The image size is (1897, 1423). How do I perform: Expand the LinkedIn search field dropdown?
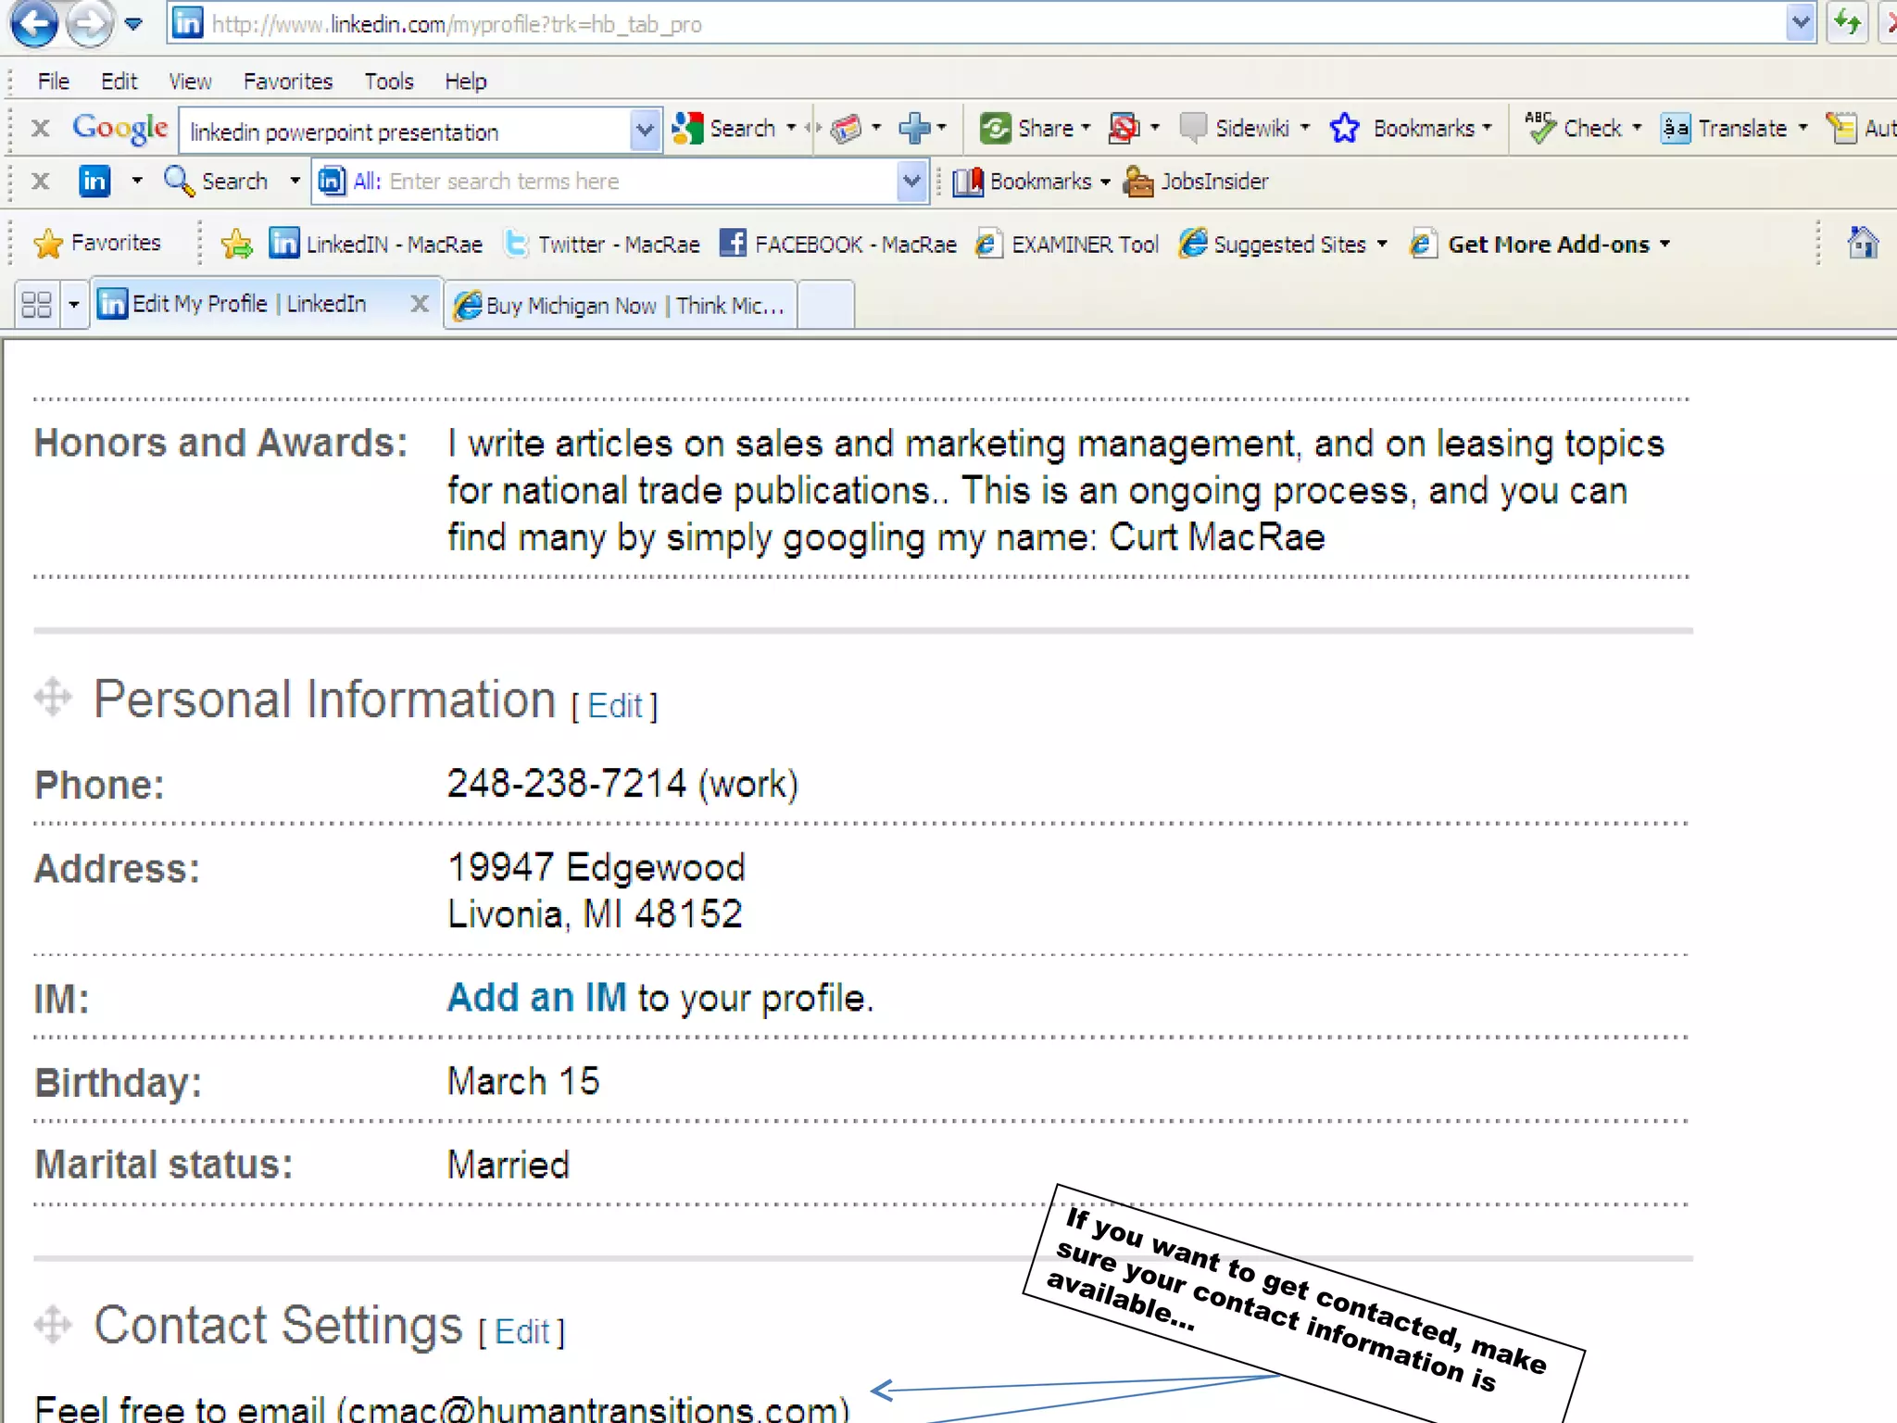pyautogui.click(x=911, y=181)
